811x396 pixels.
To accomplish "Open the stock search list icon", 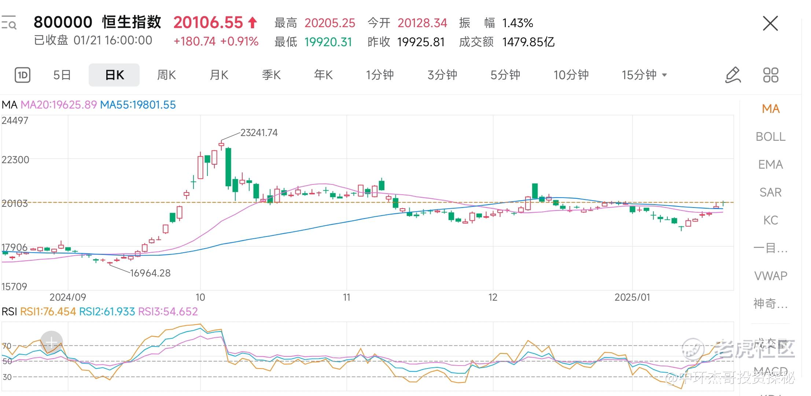I will 9,23.
